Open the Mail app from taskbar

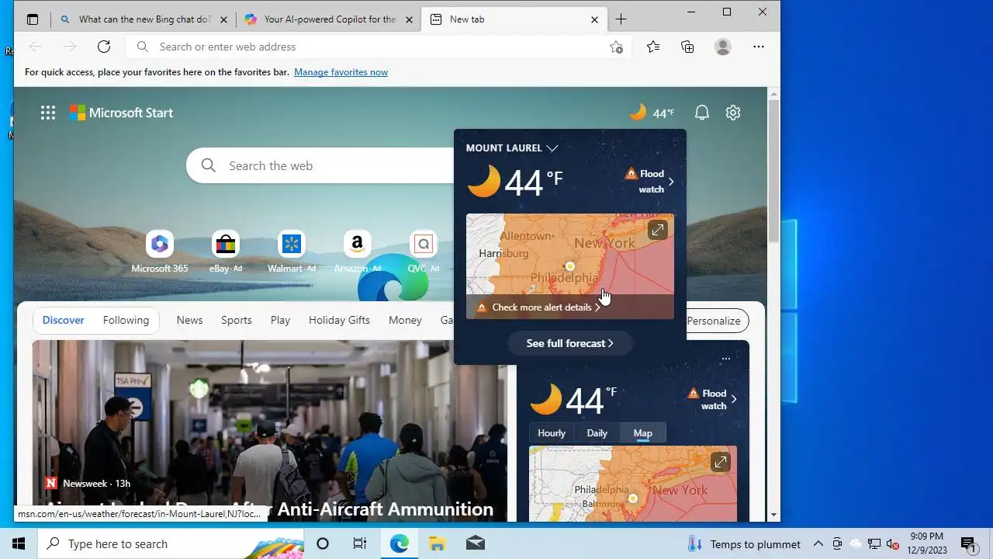tap(475, 543)
